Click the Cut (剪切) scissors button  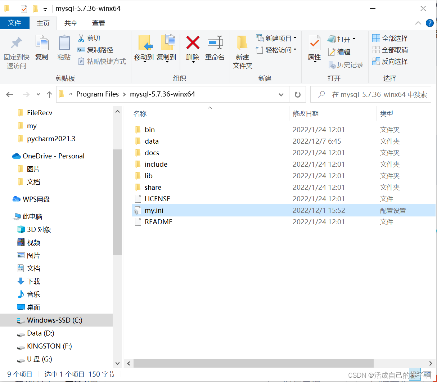89,38
